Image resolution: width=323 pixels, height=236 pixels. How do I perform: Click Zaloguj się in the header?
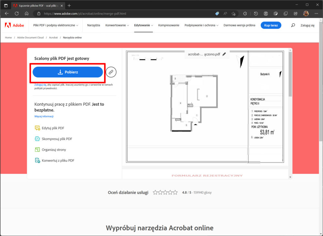tap(307, 25)
